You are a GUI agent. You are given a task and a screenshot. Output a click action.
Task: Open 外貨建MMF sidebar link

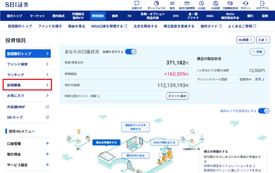pyautogui.click(x=28, y=107)
